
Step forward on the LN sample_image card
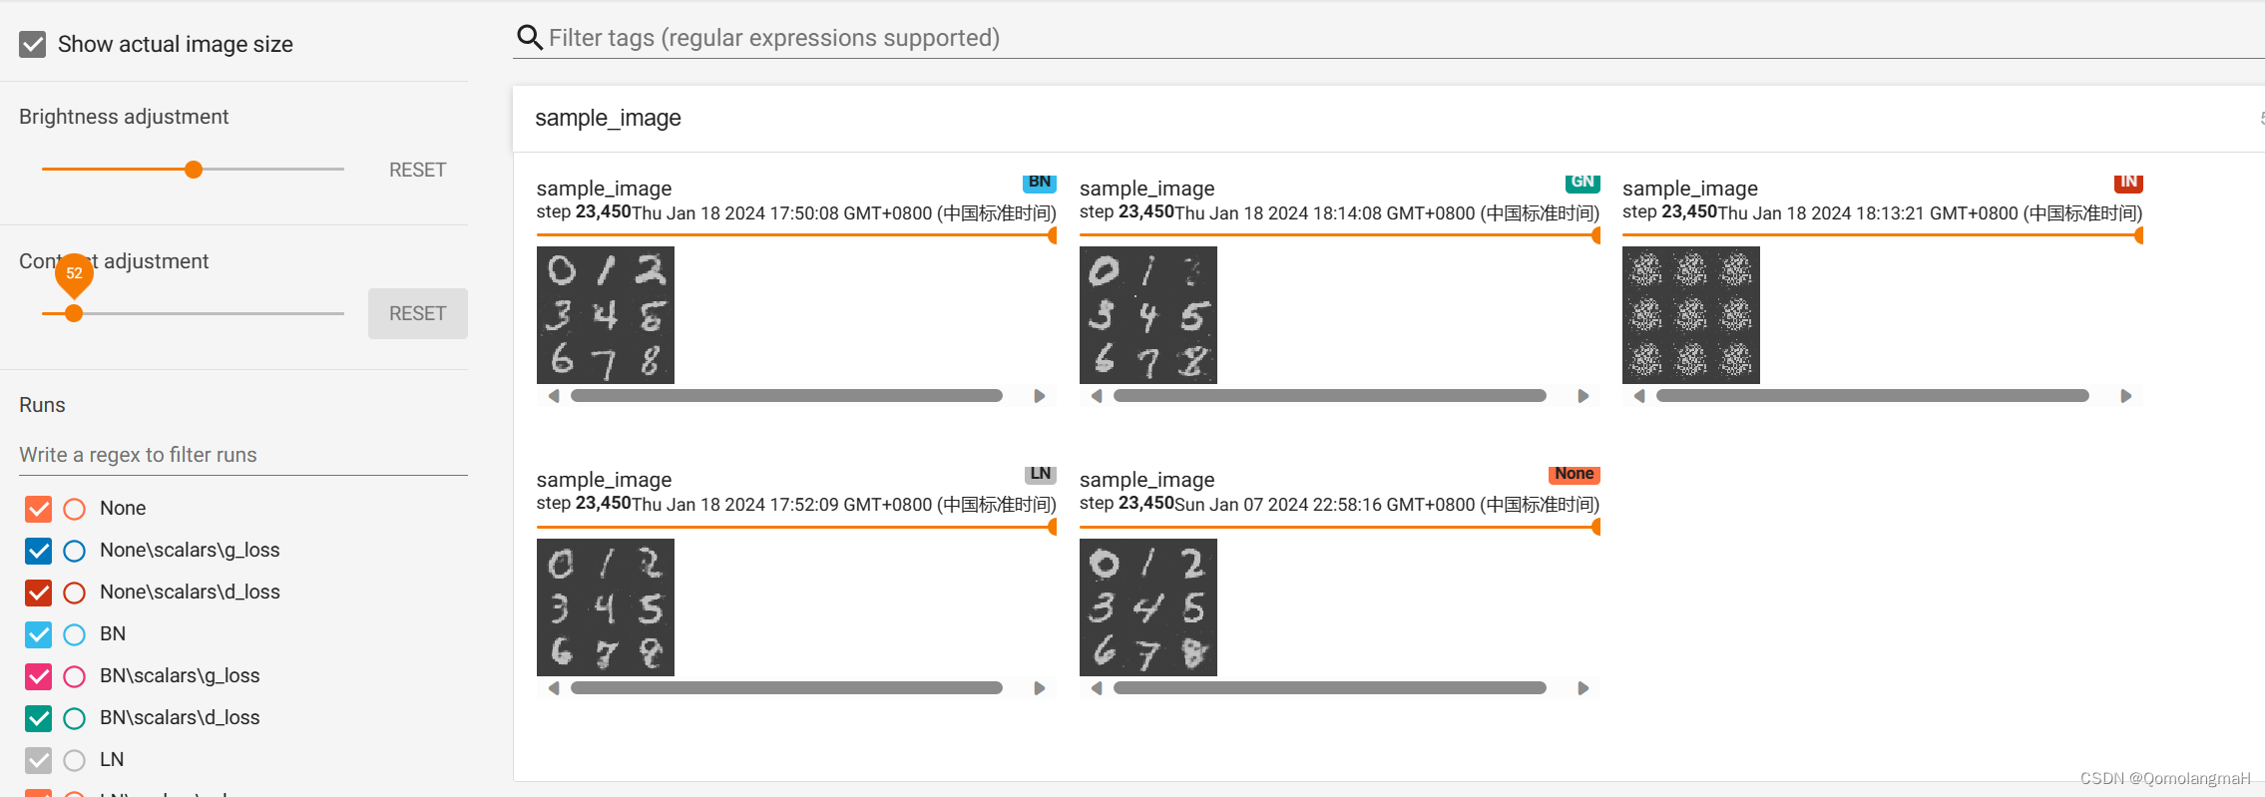(x=1040, y=687)
